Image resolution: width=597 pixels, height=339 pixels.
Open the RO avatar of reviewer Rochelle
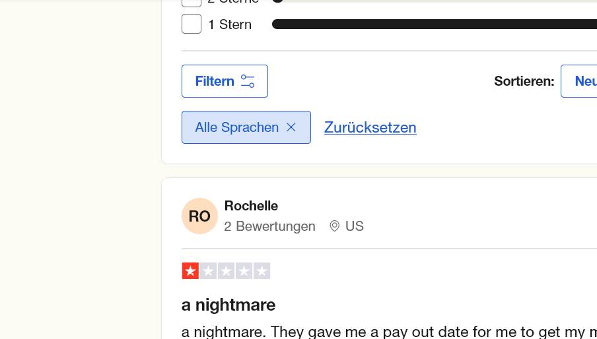(199, 216)
